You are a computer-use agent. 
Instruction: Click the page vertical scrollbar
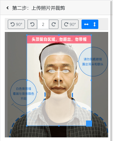pyautogui.click(x=112, y=70)
